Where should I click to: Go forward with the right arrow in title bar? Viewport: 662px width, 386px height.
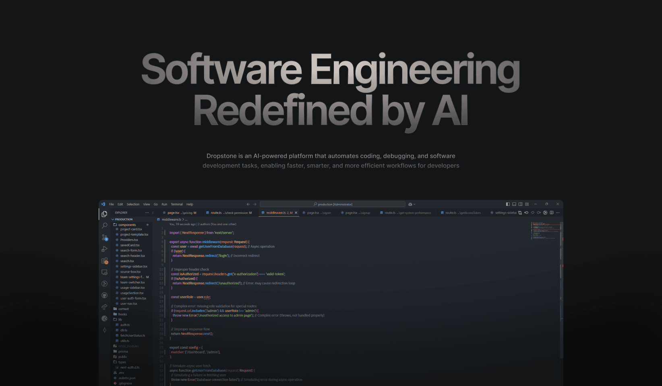[x=254, y=204]
